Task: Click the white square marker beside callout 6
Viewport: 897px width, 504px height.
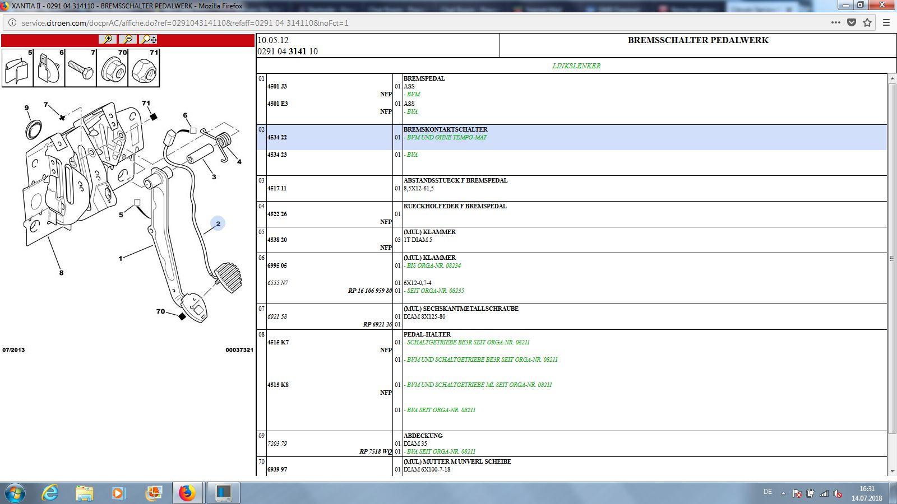Action: [193, 130]
